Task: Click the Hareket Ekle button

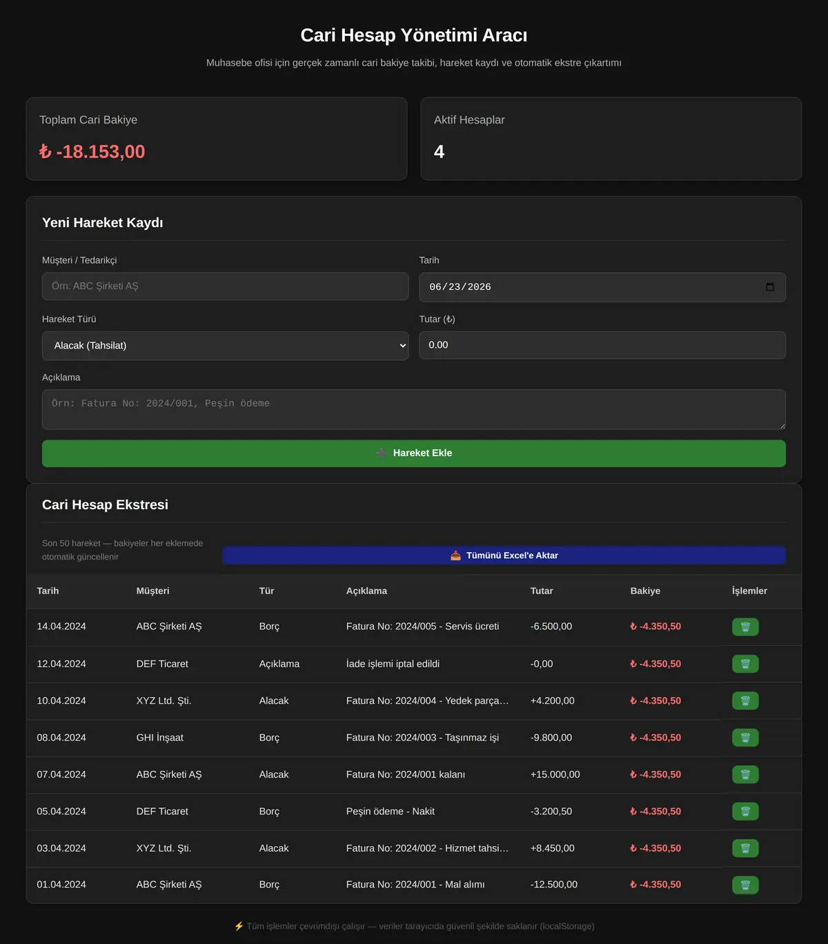Action: (x=414, y=453)
